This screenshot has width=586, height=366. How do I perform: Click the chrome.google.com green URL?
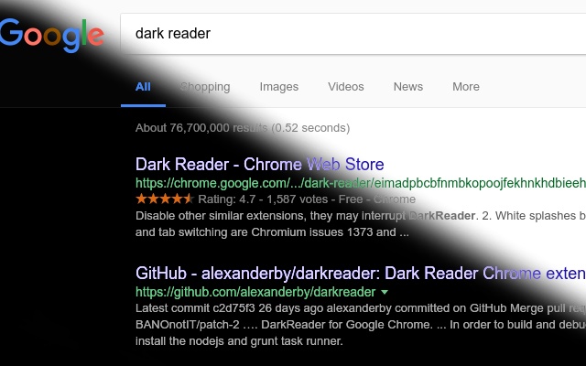pyautogui.click(x=361, y=183)
